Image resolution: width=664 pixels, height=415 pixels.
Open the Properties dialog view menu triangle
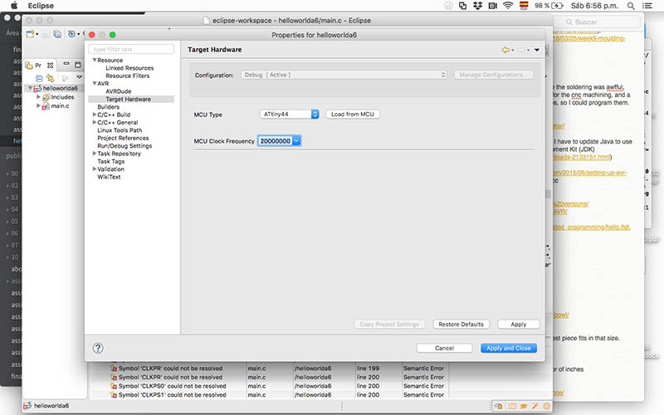pyautogui.click(x=536, y=50)
